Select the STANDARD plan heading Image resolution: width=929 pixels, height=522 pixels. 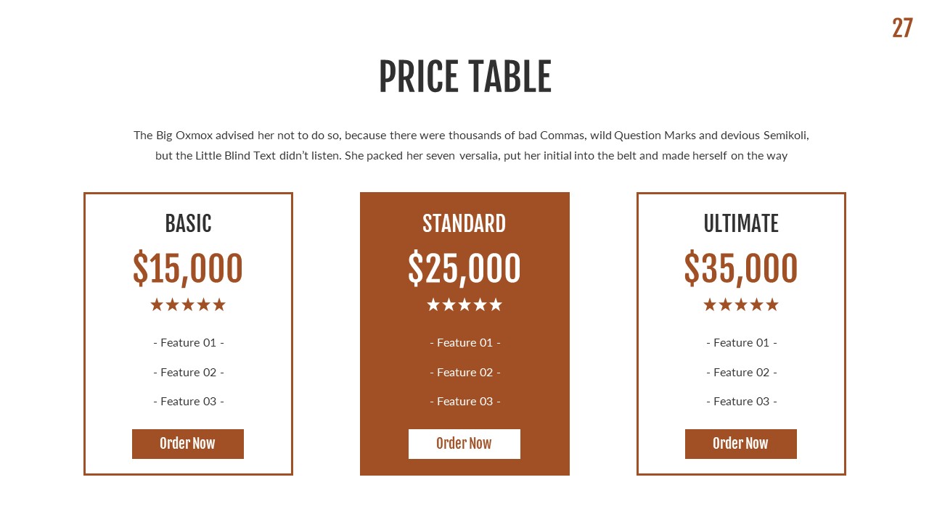click(x=464, y=223)
